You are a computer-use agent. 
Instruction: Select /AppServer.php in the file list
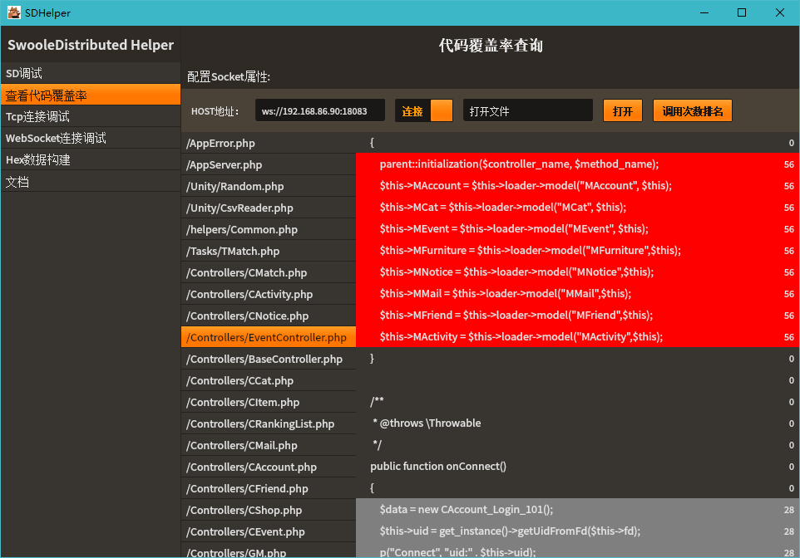(x=268, y=164)
